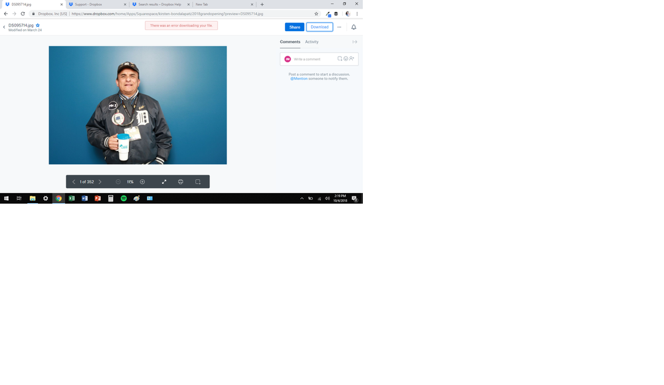The image size is (664, 385).
Task: Enter fullscreen view of the image
Action: (x=164, y=182)
